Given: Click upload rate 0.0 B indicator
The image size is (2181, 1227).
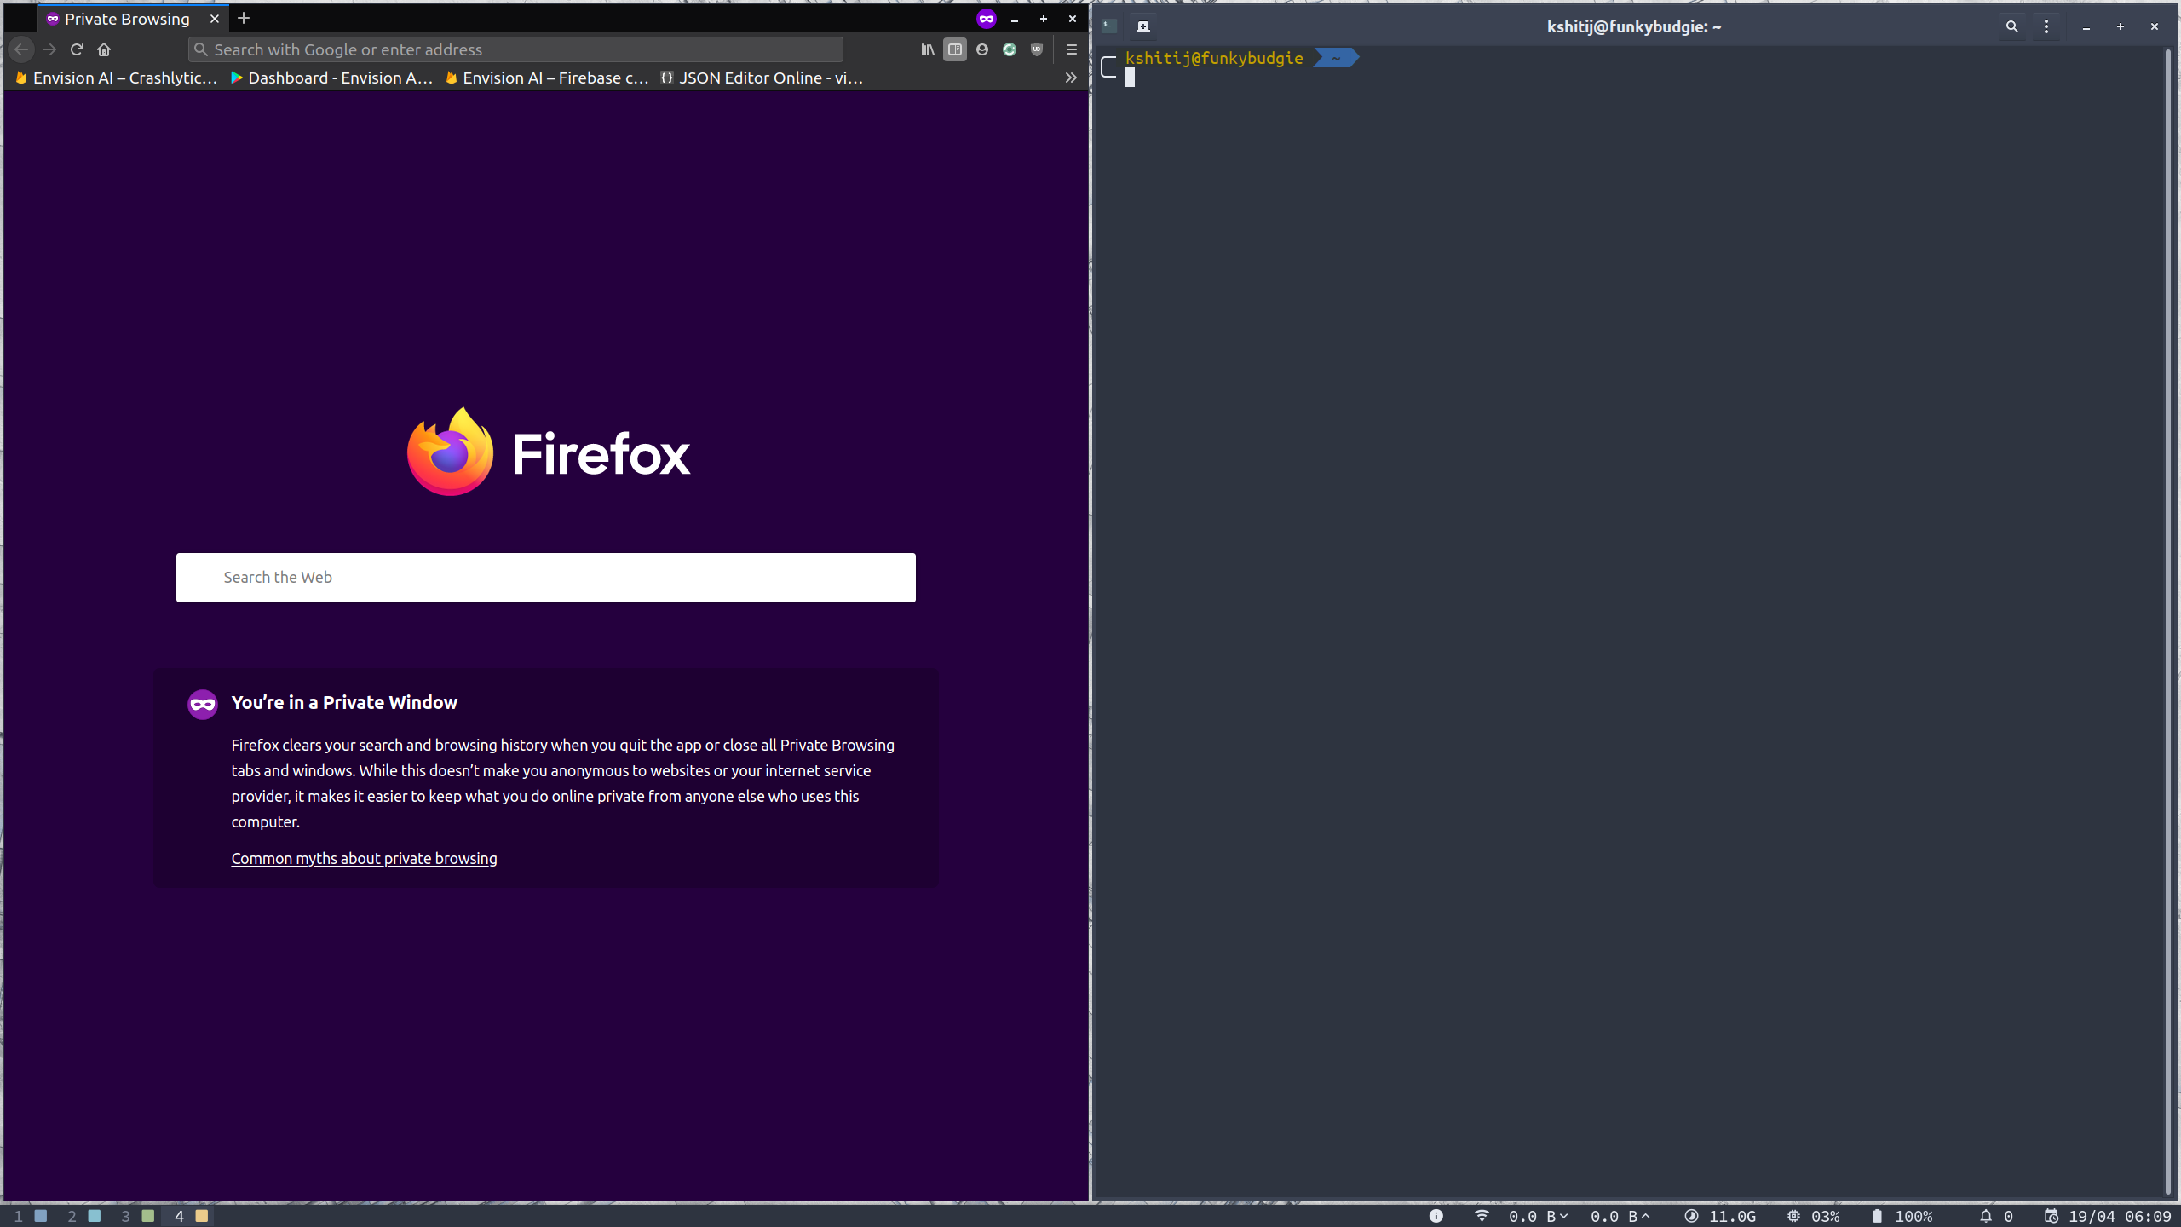Looking at the screenshot, I should point(1620,1216).
